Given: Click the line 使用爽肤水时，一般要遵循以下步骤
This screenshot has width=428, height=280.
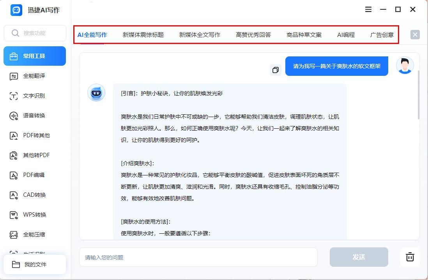Looking at the screenshot, I should coord(166,233).
